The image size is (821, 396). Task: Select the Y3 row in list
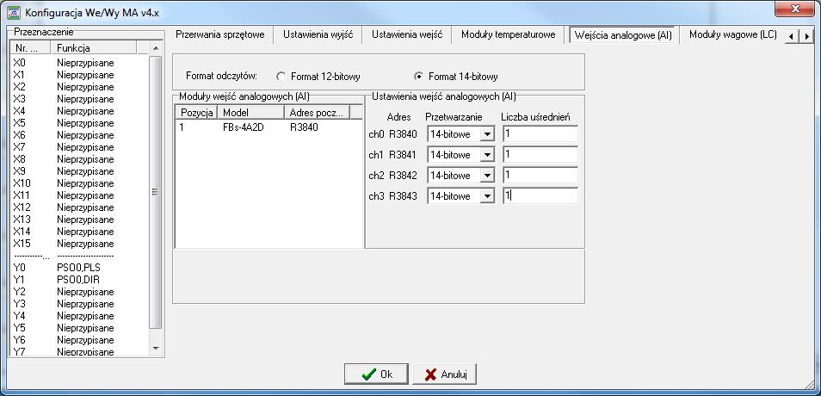79,304
